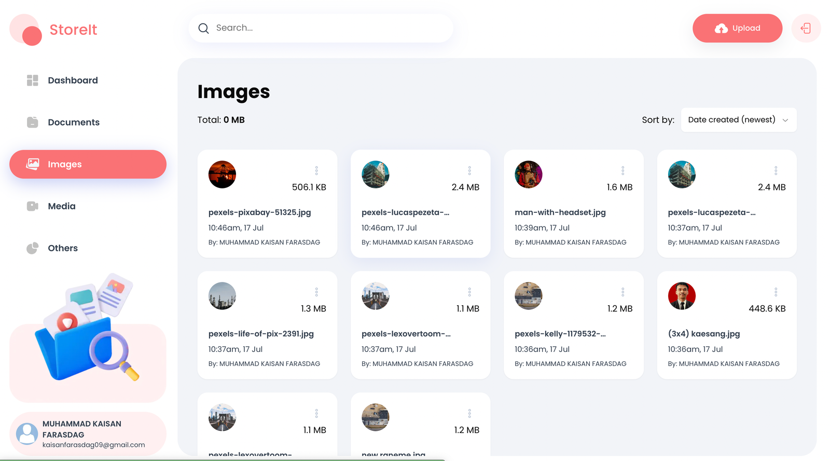This screenshot has width=830, height=461.
Task: Click the chevron on Date created dropdown
Action: tap(785, 120)
